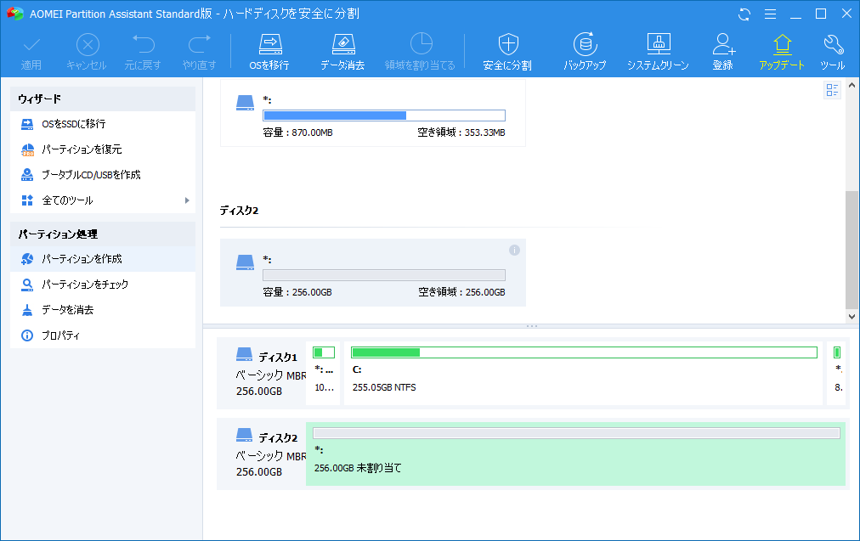This screenshot has height=541, width=860.
Task: Select the small first partition on ディスク1
Action: pos(324,374)
